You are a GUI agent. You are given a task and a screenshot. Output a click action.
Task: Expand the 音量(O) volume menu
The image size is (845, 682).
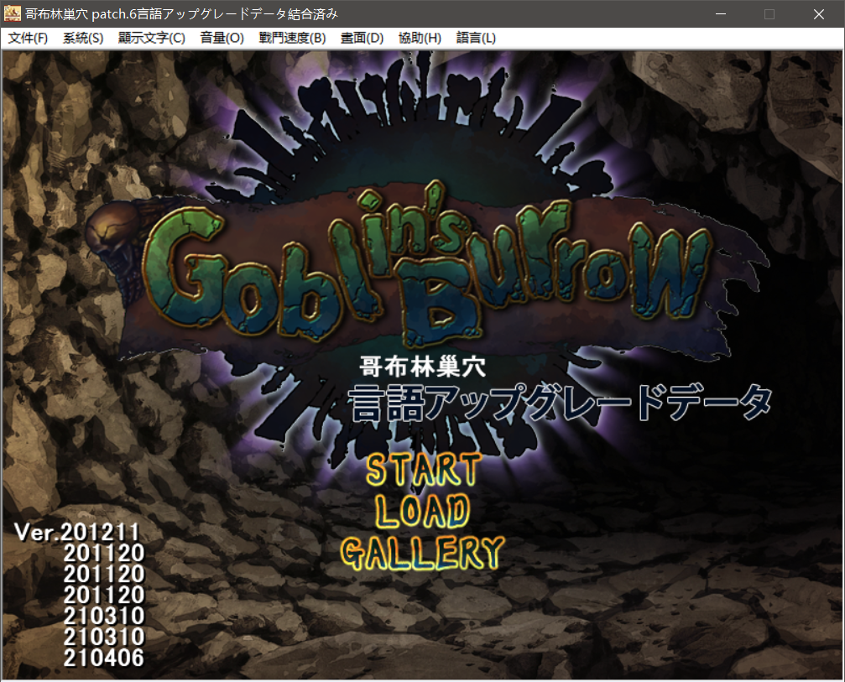(222, 38)
